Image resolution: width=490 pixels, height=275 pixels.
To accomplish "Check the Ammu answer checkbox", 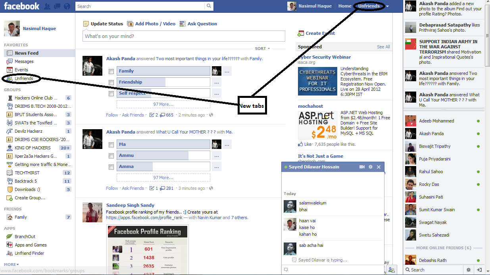I will click(x=111, y=156).
